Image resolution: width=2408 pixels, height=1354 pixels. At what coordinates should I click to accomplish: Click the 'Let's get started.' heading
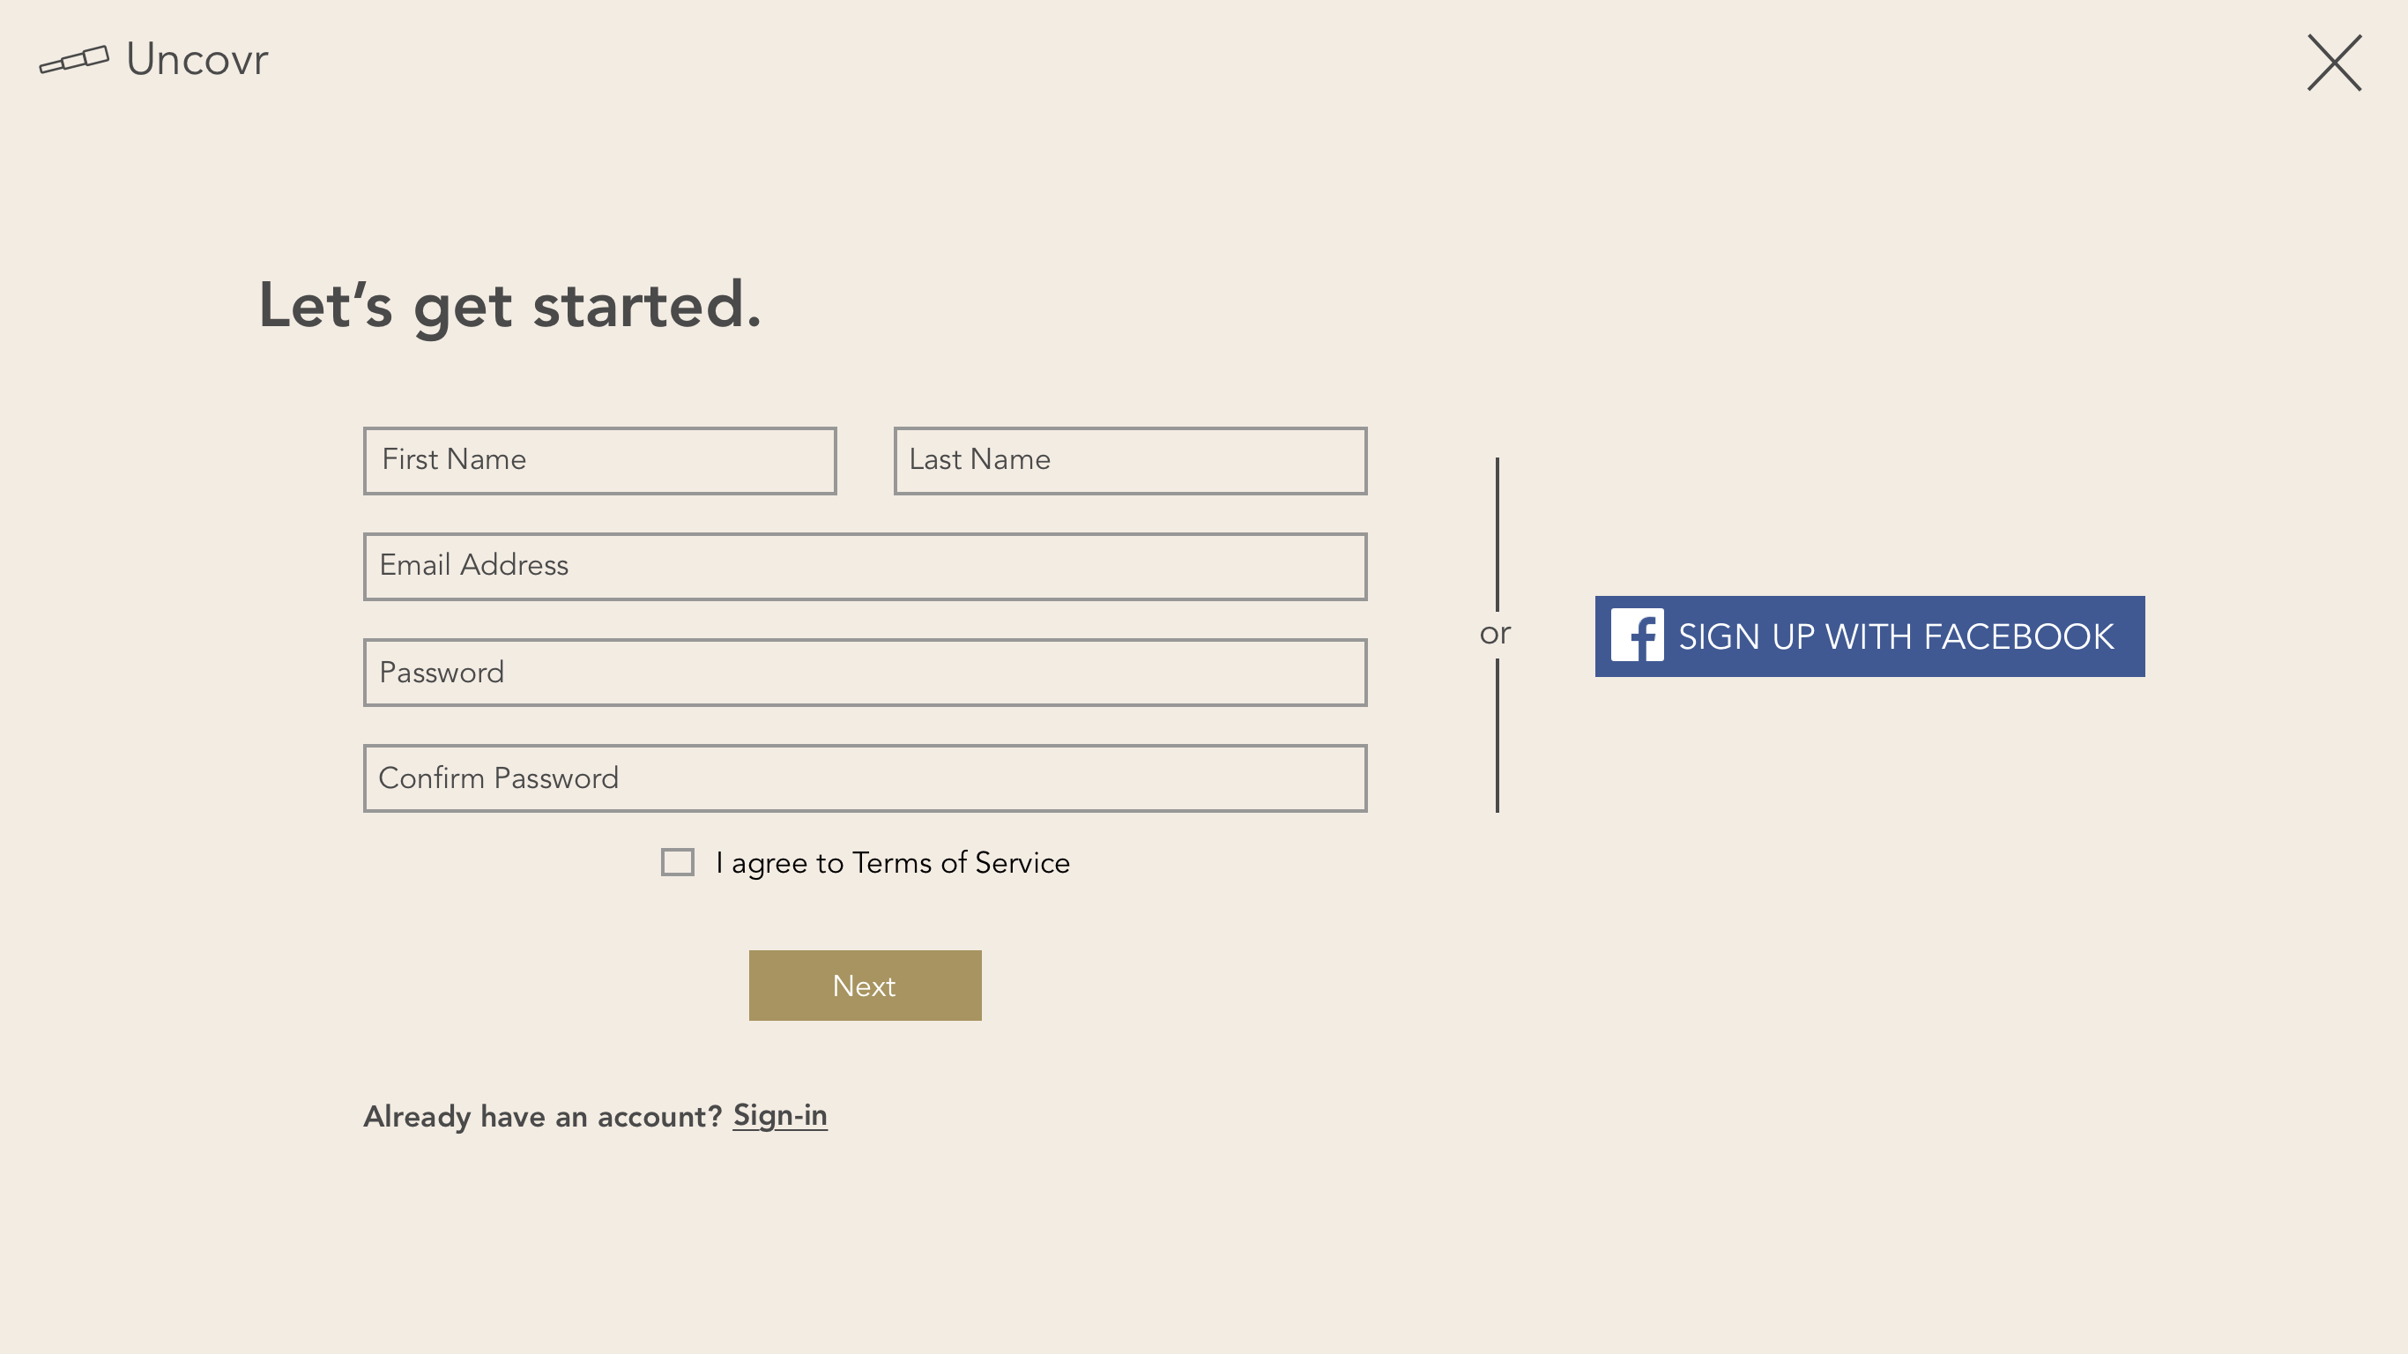(x=510, y=306)
